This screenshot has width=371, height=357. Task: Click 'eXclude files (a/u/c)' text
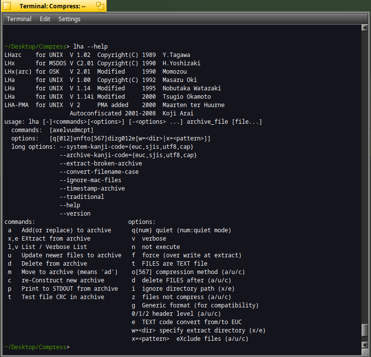212,338
